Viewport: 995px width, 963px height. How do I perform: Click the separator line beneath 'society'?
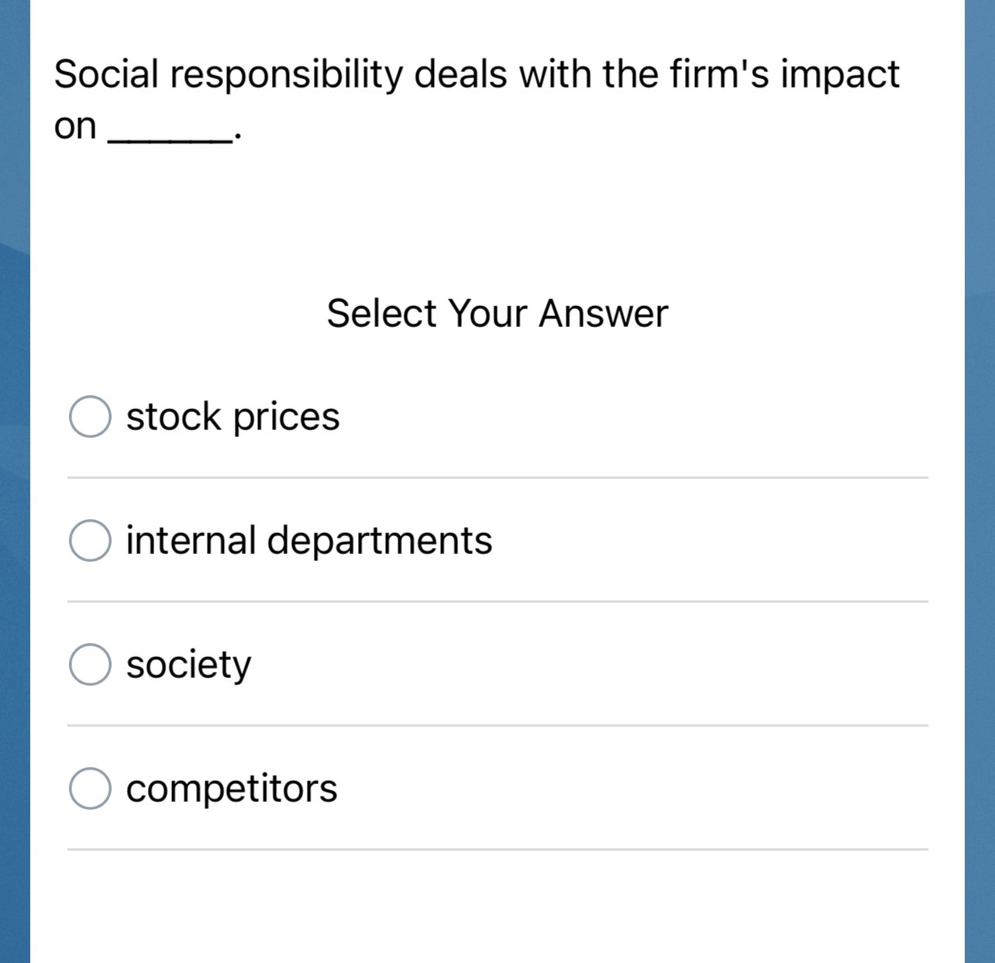(x=497, y=726)
